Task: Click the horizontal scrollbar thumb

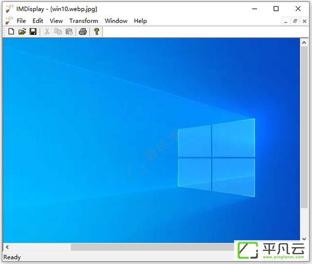Action: click(152, 247)
